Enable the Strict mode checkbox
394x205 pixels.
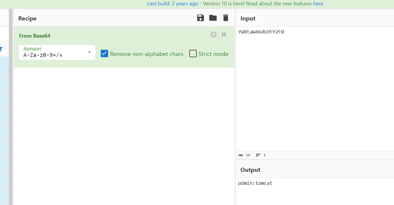coord(193,54)
